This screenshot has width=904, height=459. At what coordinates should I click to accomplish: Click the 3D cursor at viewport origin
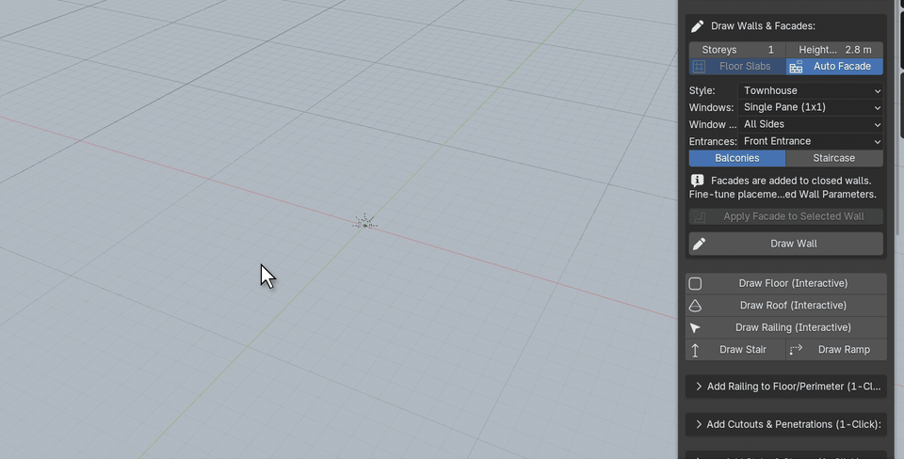[x=364, y=222]
